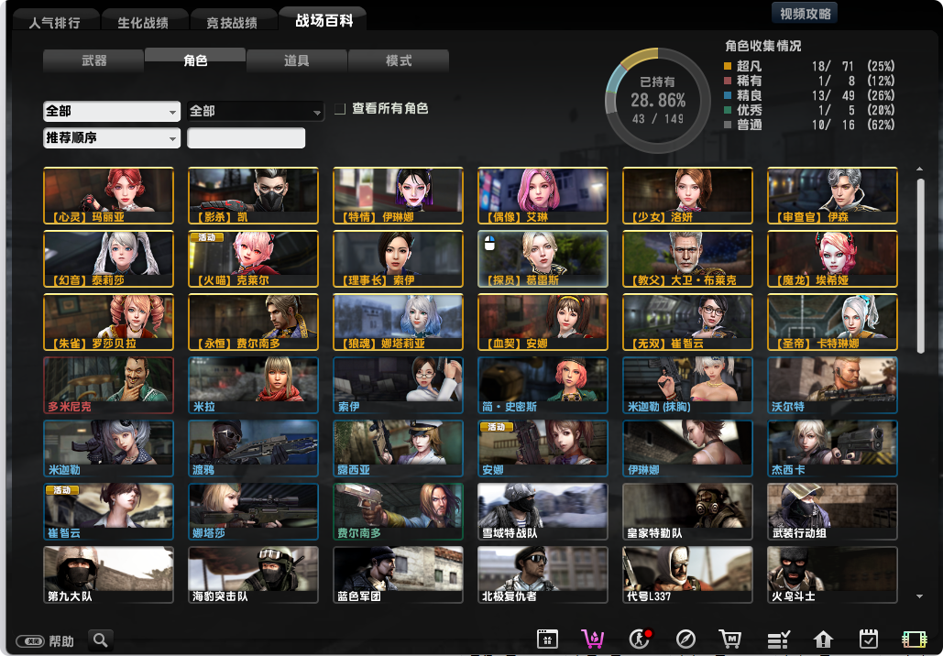Screen dimensions: 943x656
Task: Open the film strip replay icon
Action: coord(915,640)
